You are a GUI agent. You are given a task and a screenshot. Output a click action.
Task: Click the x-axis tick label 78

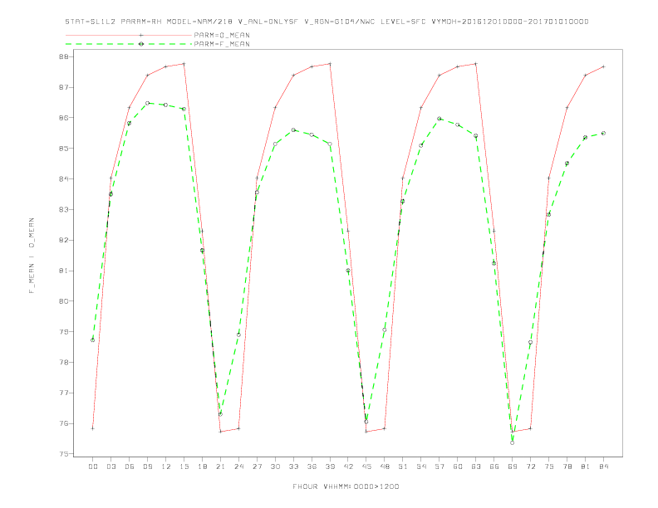(567, 466)
